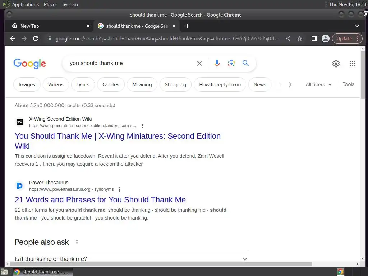Image resolution: width=368 pixels, height=276 pixels.
Task: Clear the search box with the X
Action: click(199, 63)
